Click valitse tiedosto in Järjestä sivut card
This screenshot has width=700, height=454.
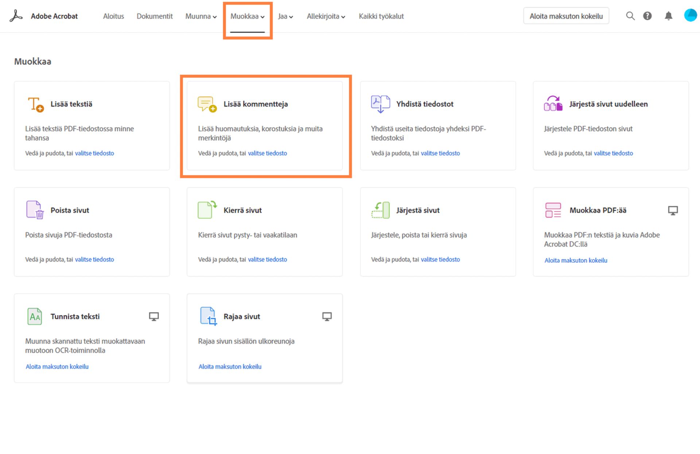440,259
